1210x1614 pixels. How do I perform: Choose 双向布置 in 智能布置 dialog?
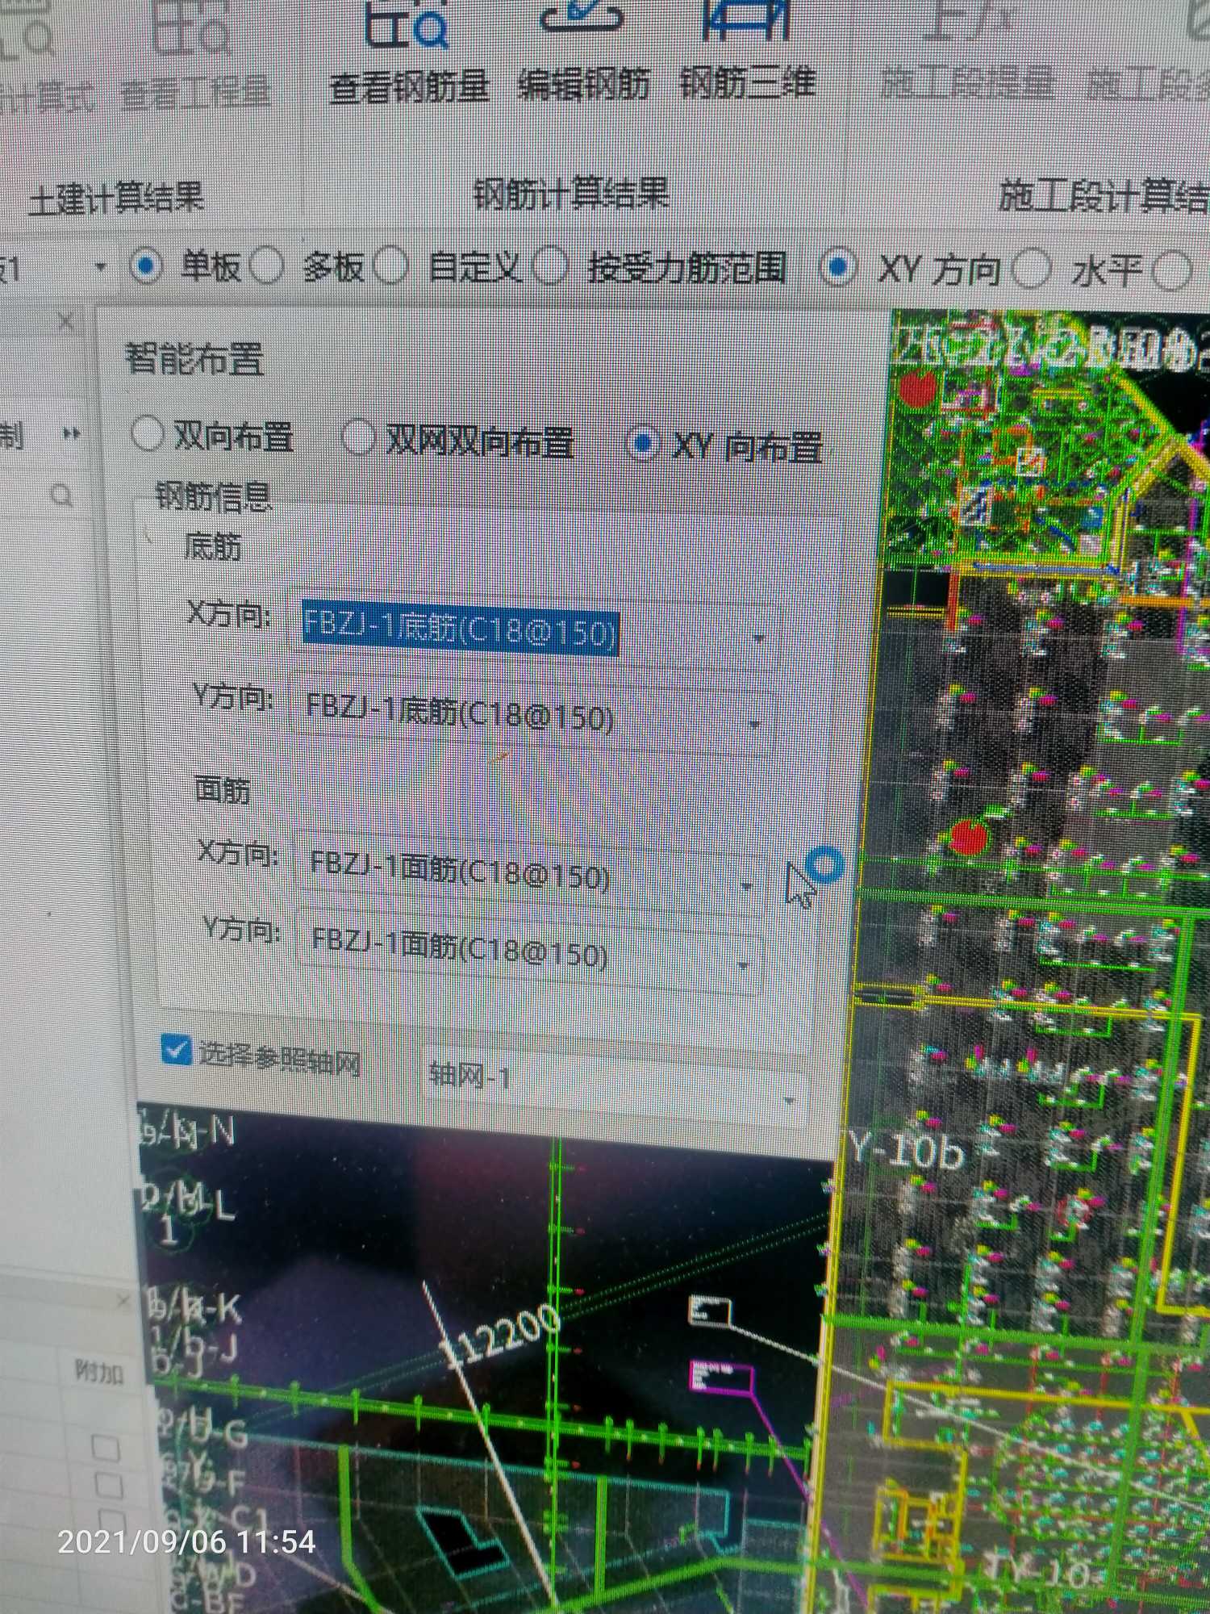point(147,434)
